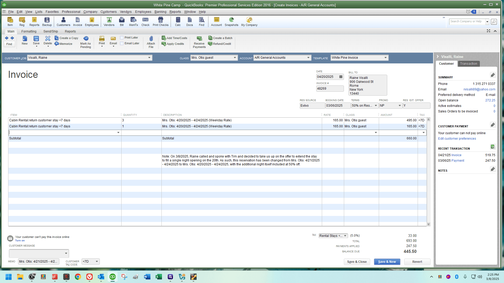The width and height of the screenshot is (504, 283).
Task: Click the Mark As Pending icon
Action: tap(86, 42)
